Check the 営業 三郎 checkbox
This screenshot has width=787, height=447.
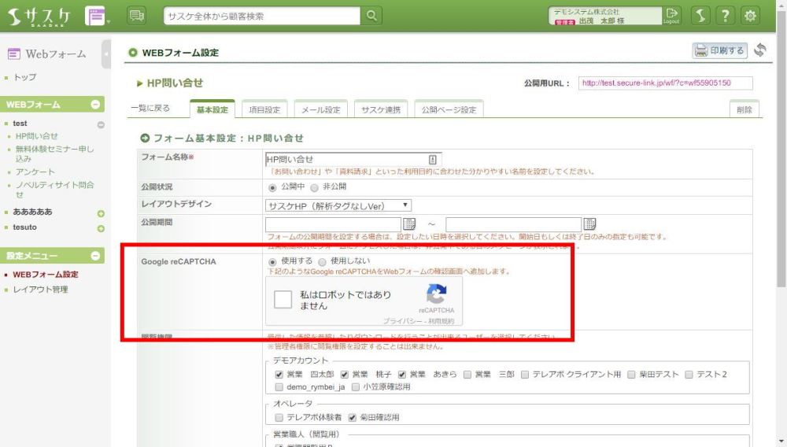(x=467, y=375)
